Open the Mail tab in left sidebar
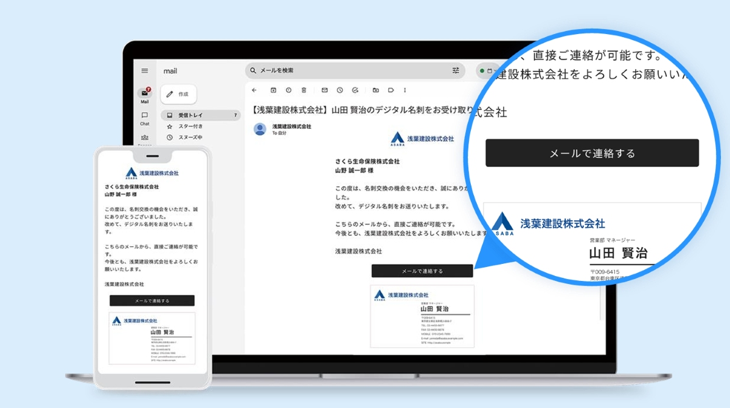The image size is (730, 408). pyautogui.click(x=145, y=95)
